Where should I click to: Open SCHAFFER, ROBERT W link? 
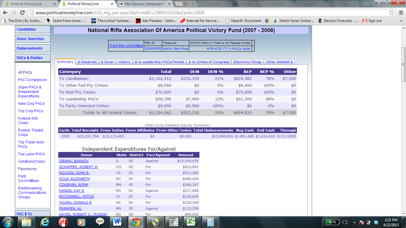tap(78, 167)
